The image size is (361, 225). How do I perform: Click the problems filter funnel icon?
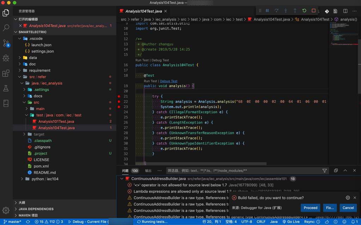(324, 171)
